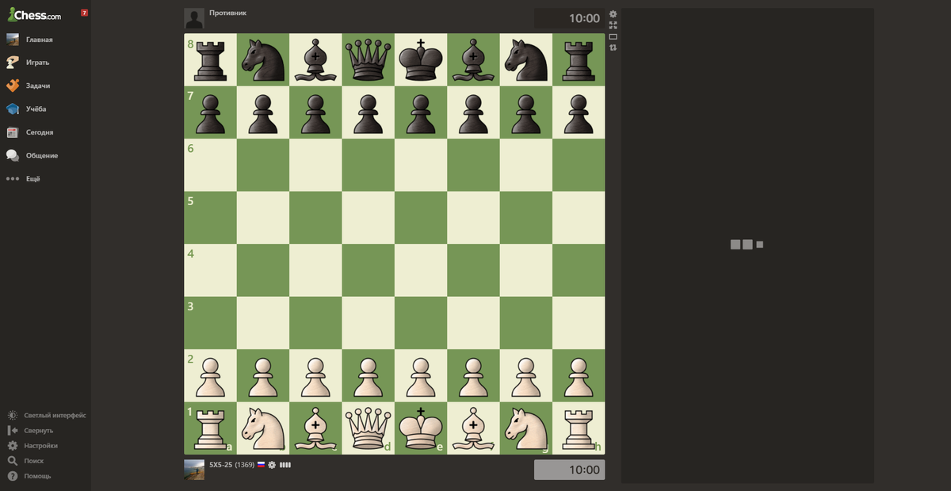Click the black pawn on c7

pyautogui.click(x=315, y=112)
